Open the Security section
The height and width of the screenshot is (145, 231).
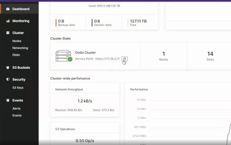click(19, 80)
